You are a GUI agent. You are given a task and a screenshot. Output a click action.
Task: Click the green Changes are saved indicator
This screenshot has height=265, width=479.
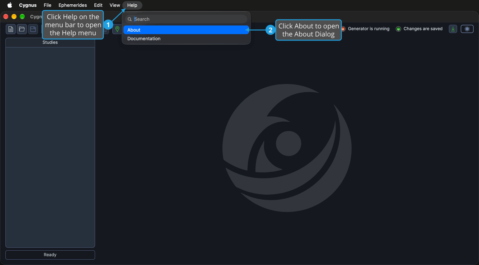[x=398, y=29]
